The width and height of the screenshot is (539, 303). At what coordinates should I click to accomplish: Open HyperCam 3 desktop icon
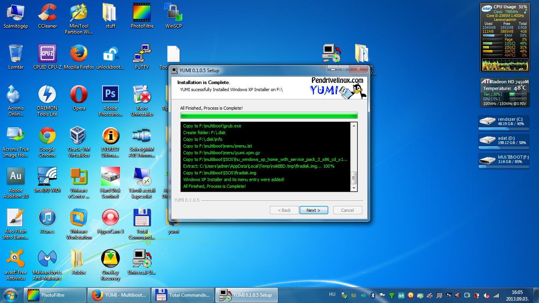point(110,223)
